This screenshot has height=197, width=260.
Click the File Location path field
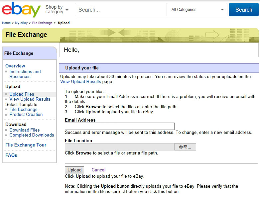pyautogui.click(x=120, y=147)
